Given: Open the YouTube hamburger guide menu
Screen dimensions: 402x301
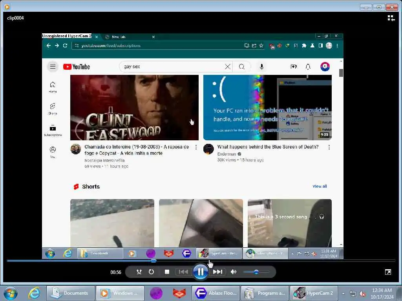Looking at the screenshot, I should tap(53, 67).
